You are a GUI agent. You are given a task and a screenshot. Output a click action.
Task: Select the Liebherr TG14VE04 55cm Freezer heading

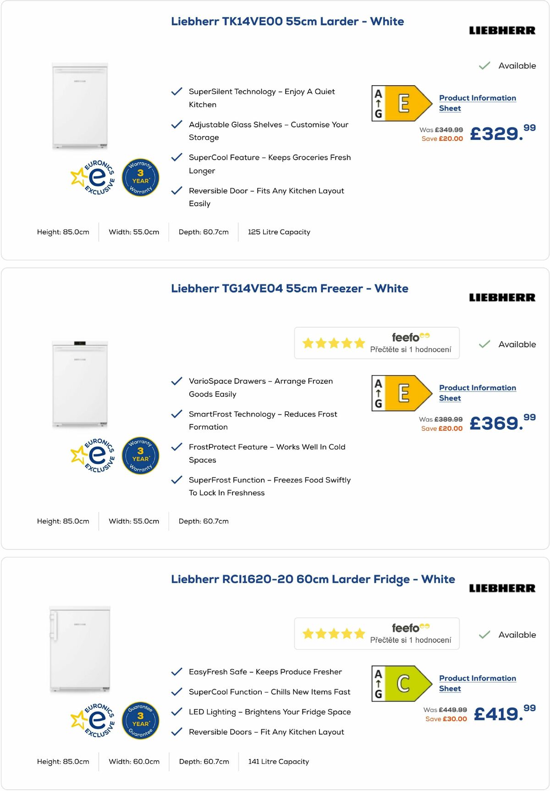[x=290, y=288]
